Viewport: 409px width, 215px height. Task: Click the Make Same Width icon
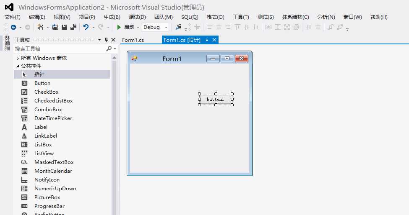point(268,27)
